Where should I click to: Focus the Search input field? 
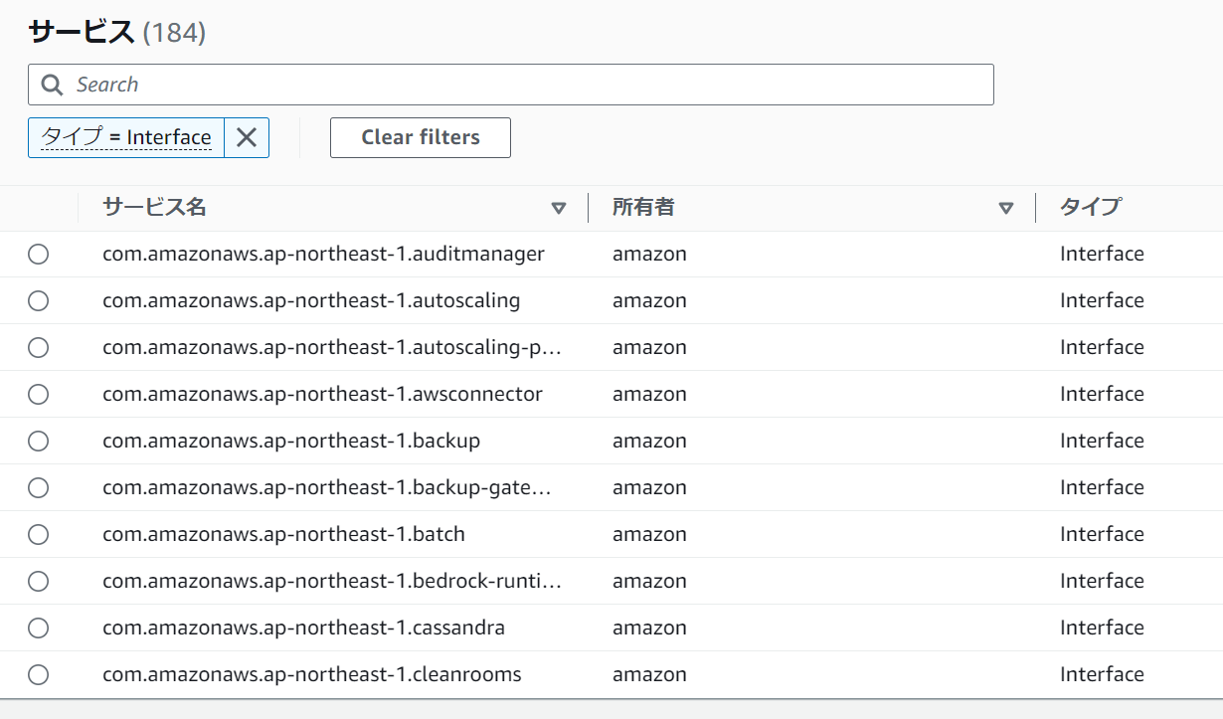pyautogui.click(x=511, y=85)
